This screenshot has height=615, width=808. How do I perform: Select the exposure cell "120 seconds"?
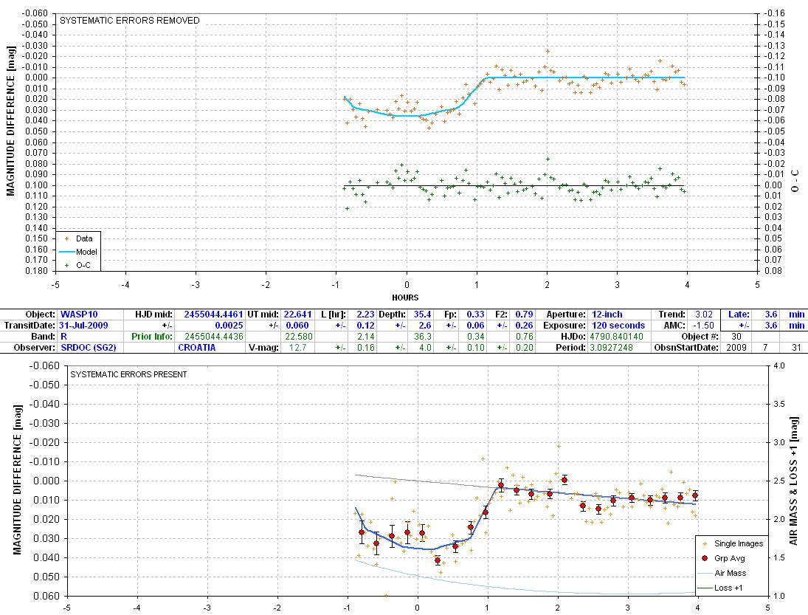click(x=618, y=326)
